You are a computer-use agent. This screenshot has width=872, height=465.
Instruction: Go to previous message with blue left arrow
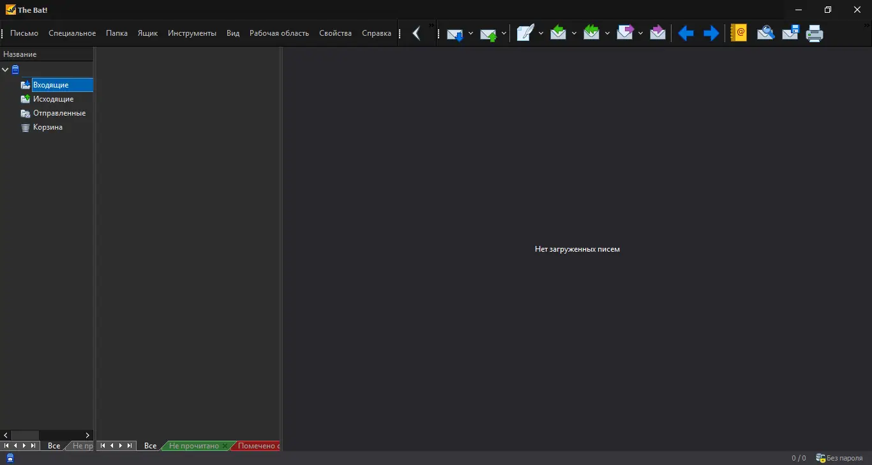coord(686,33)
